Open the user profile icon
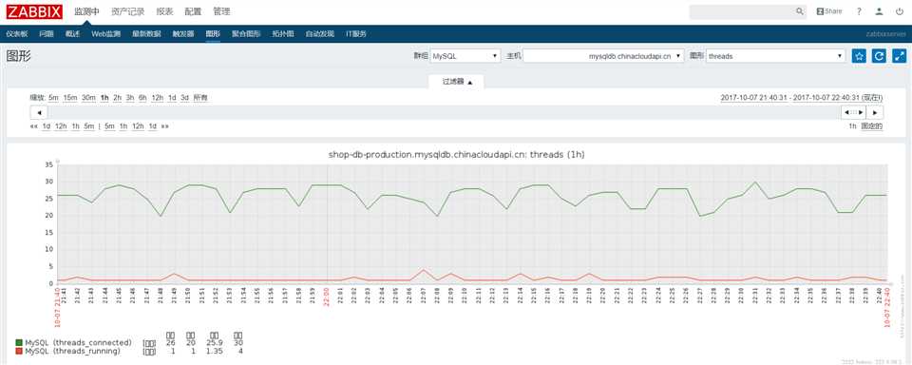This screenshot has width=912, height=365. (880, 11)
